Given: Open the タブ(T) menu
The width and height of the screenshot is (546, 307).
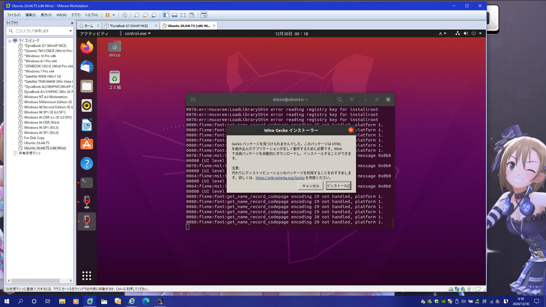Looking at the screenshot, I should 76,15.
